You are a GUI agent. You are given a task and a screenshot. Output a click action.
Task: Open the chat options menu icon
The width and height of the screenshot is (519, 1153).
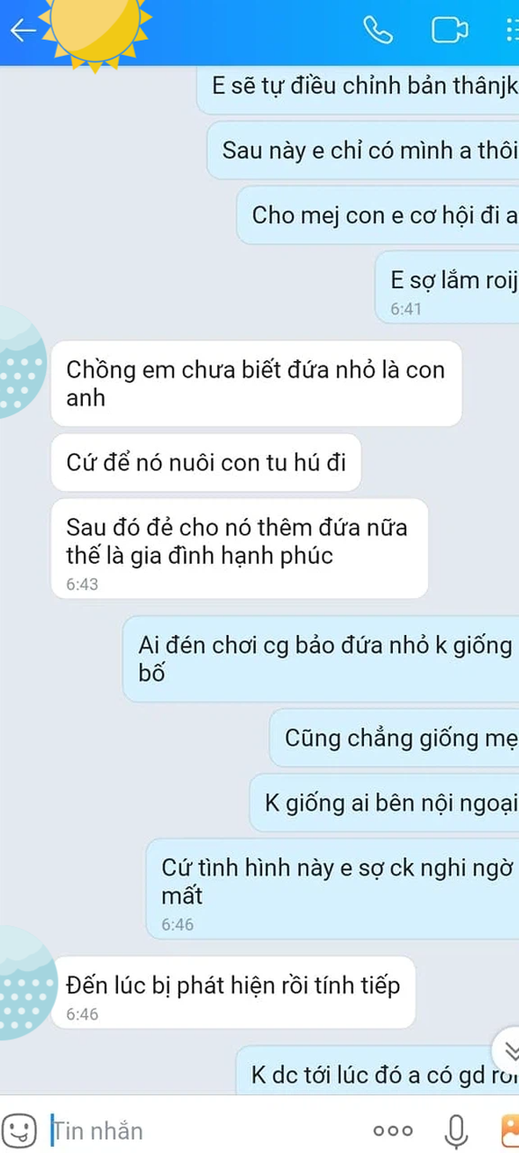point(511,30)
